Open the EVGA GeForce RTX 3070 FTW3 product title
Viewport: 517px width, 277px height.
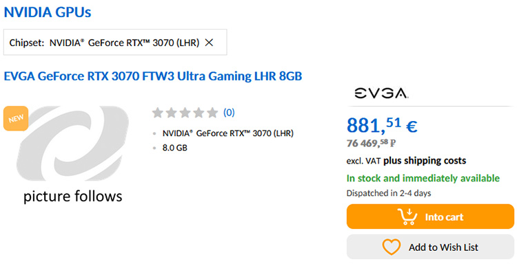click(153, 76)
